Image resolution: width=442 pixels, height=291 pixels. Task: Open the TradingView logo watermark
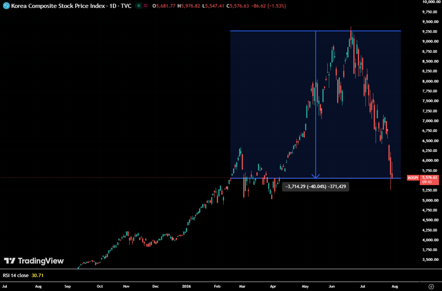click(34, 261)
